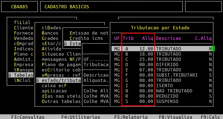The width and height of the screenshot is (223, 119).
Task: Choose the mensagens NF/P submenu item
Action: [61, 59]
